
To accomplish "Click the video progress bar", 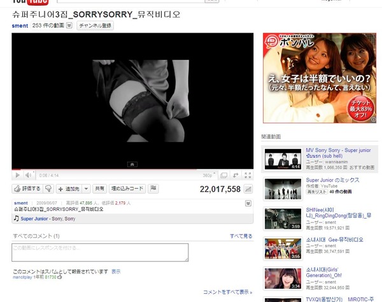I will [132, 169].
